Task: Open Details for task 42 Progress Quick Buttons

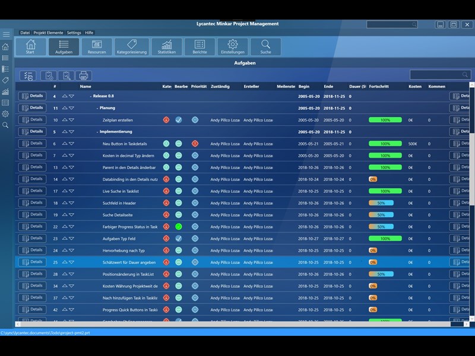Action: pyautogui.click(x=32, y=309)
